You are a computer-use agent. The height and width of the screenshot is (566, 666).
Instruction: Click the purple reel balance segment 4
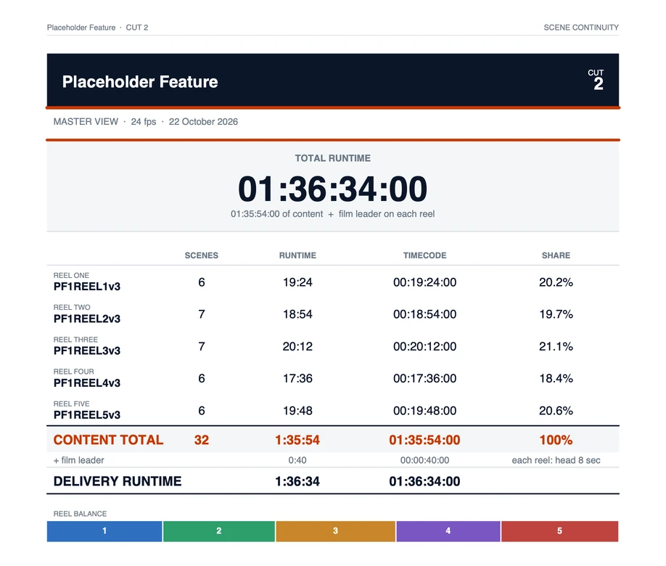coord(448,531)
